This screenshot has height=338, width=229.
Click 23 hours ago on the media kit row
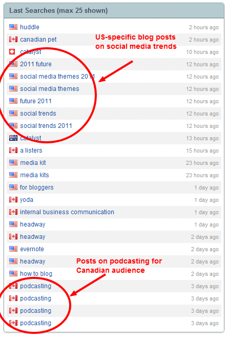point(202,163)
